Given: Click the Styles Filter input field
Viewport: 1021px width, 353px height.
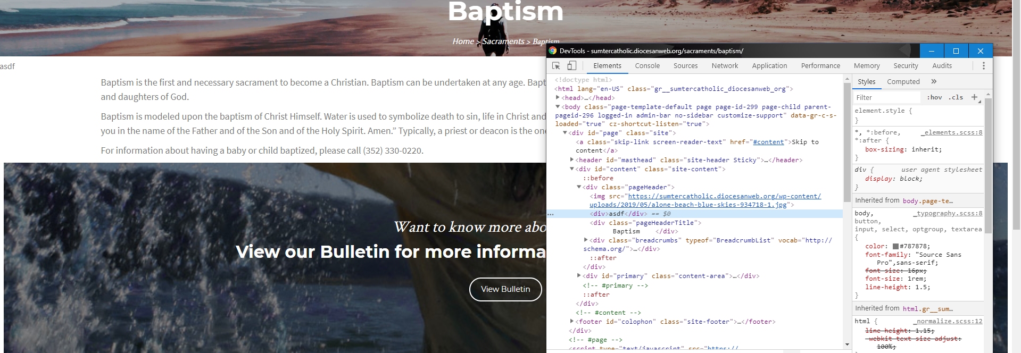Looking at the screenshot, I should (x=886, y=97).
